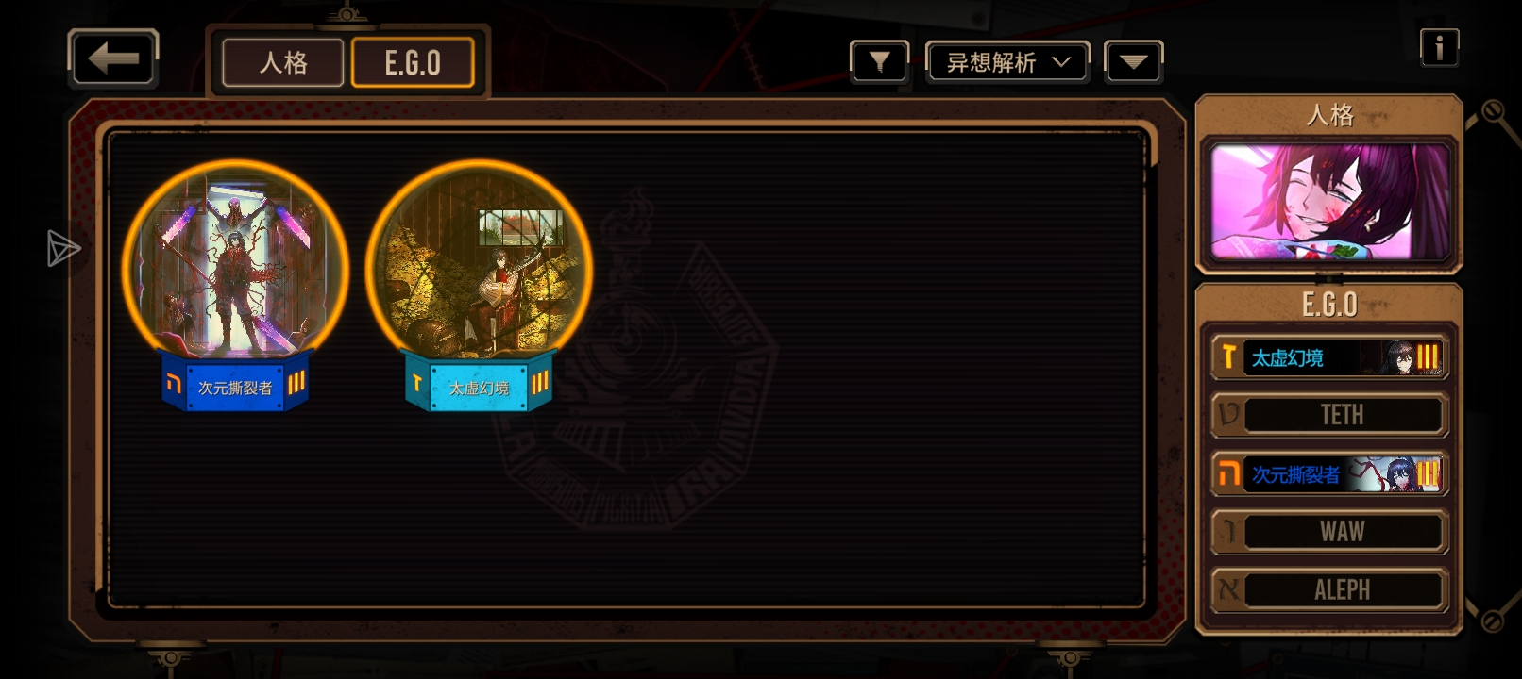Switch to the E.G.O tab
The width and height of the screenshot is (1522, 679).
(413, 63)
